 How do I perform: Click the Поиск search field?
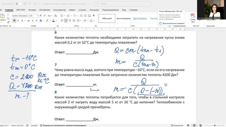pos(123,4)
